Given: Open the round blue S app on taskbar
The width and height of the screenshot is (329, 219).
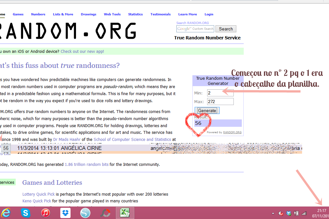Looking at the screenshot, I should coord(85,213).
